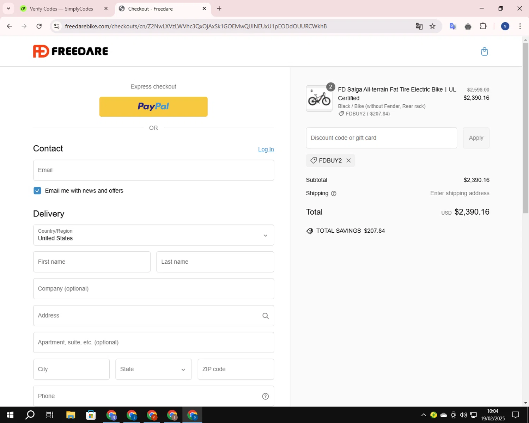Click the browser address bar URL
The height and width of the screenshot is (423, 529).
point(196,26)
